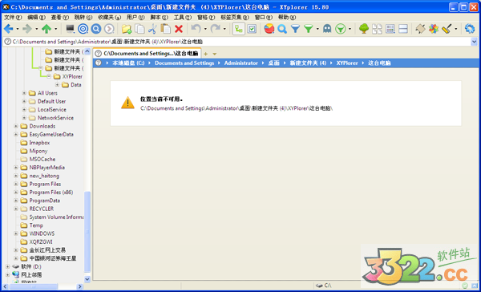481x292 pixels.
Task: Click XYPlorer in breadcrumb bar
Action: coord(347,63)
